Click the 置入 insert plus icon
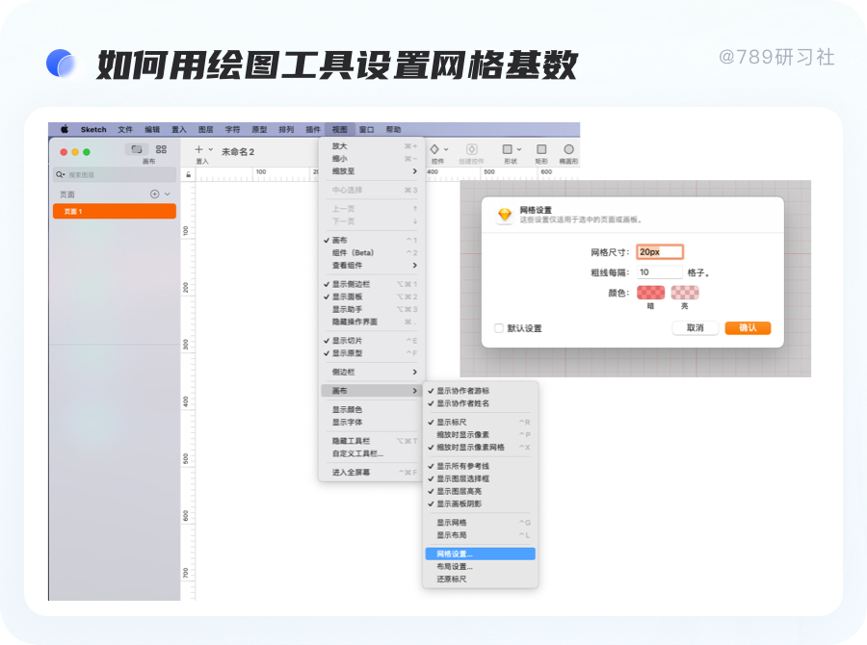Screen dimensions: 867x645 point(199,150)
